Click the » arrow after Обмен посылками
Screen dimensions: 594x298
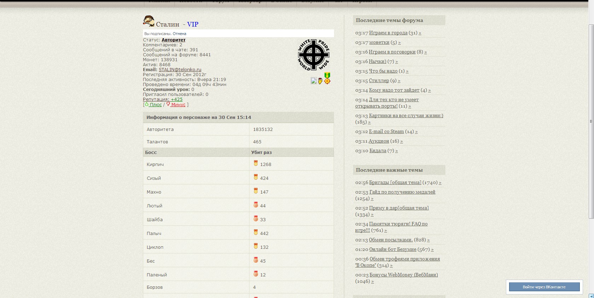coord(428,240)
